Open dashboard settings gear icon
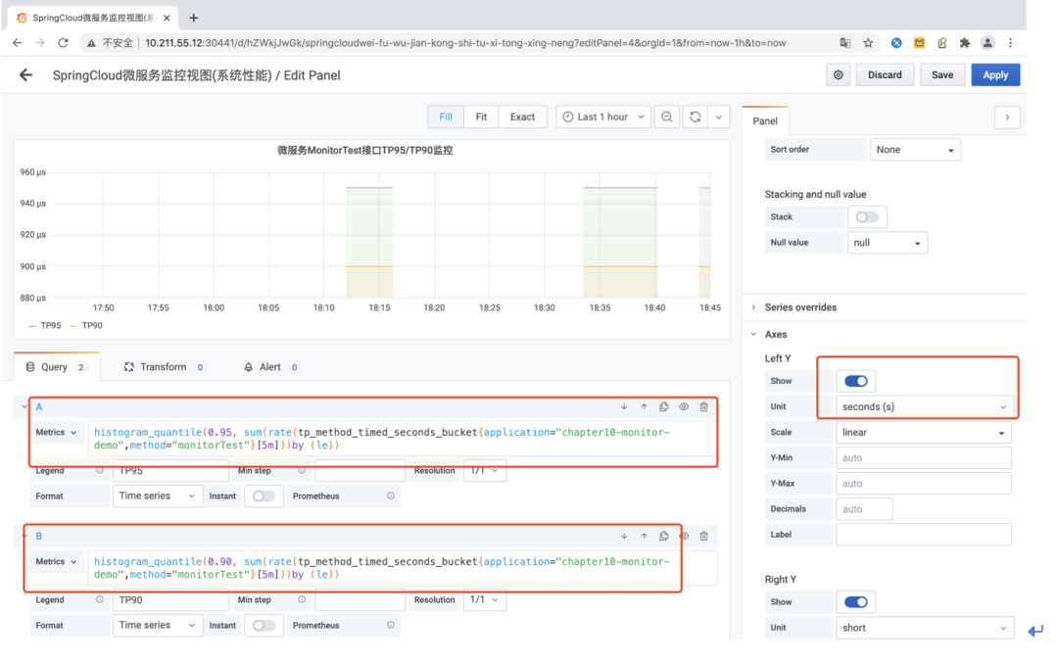This screenshot has height=661, width=1058. (x=838, y=75)
